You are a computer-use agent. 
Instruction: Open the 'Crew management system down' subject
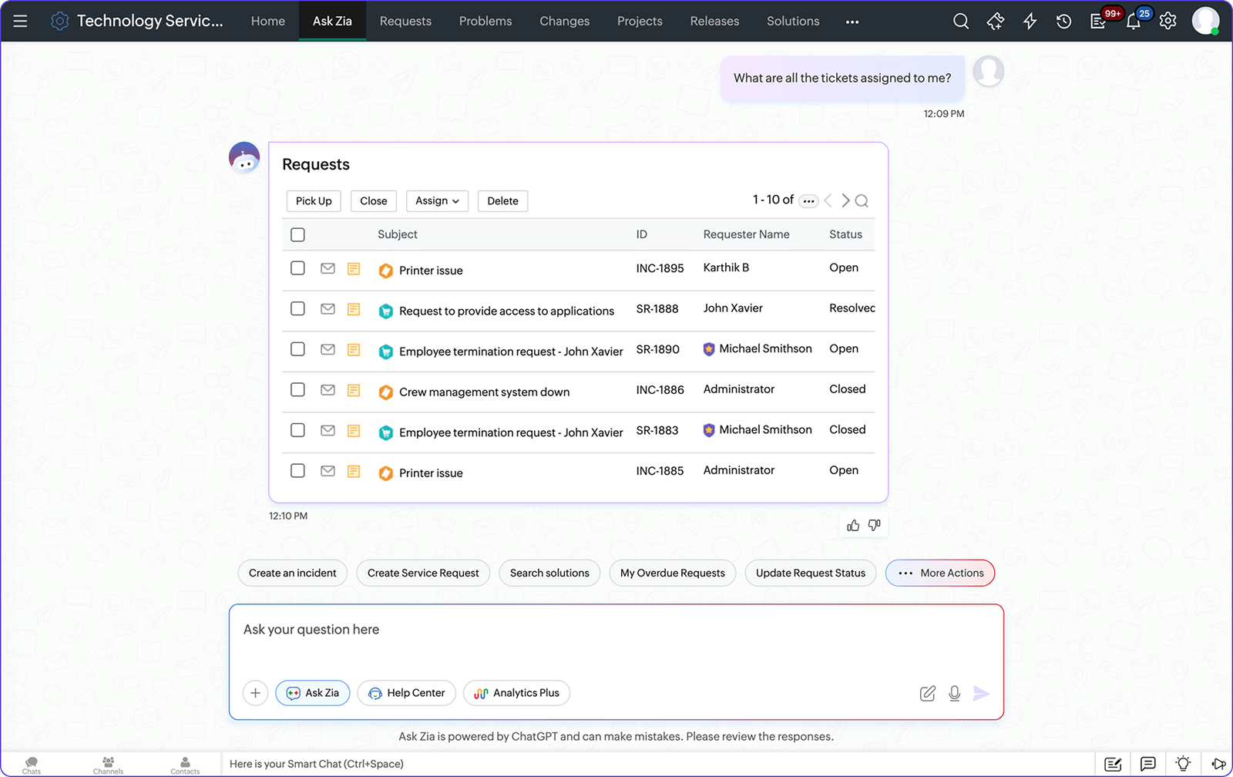point(484,392)
